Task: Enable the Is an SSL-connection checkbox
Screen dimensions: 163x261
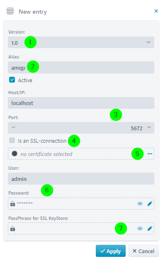Action: (12, 140)
